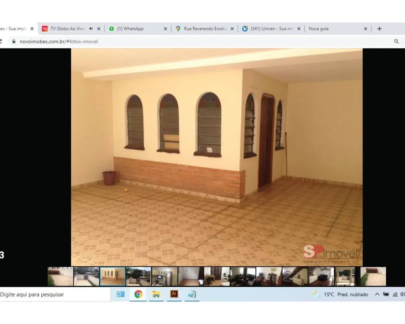This screenshot has width=405, height=324.
Task: Close the (341) Univen tab
Action: [x=298, y=29]
